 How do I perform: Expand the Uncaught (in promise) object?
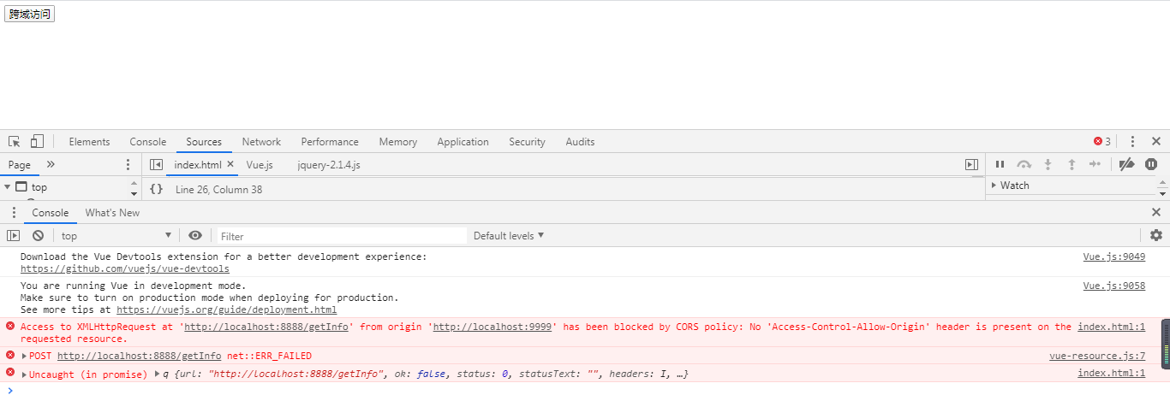[156, 374]
